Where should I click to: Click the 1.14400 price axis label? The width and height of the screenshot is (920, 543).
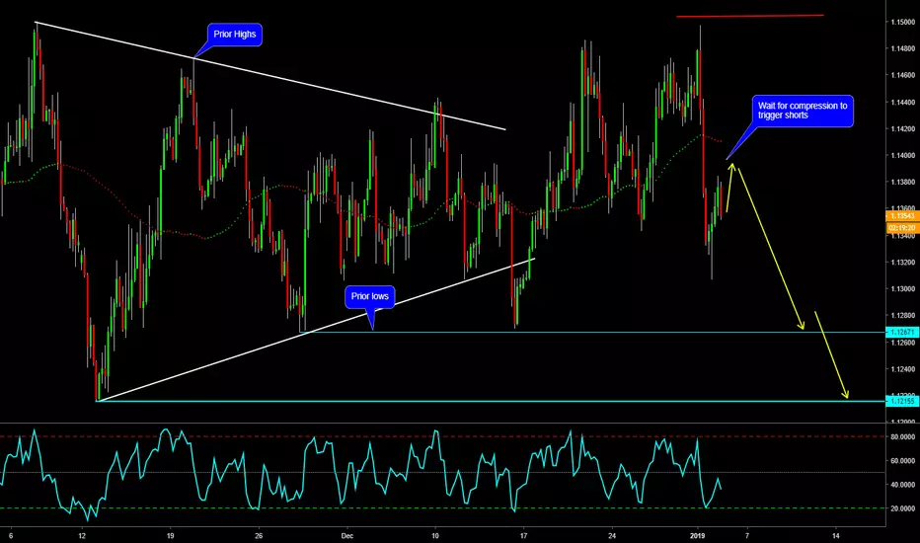(x=902, y=102)
